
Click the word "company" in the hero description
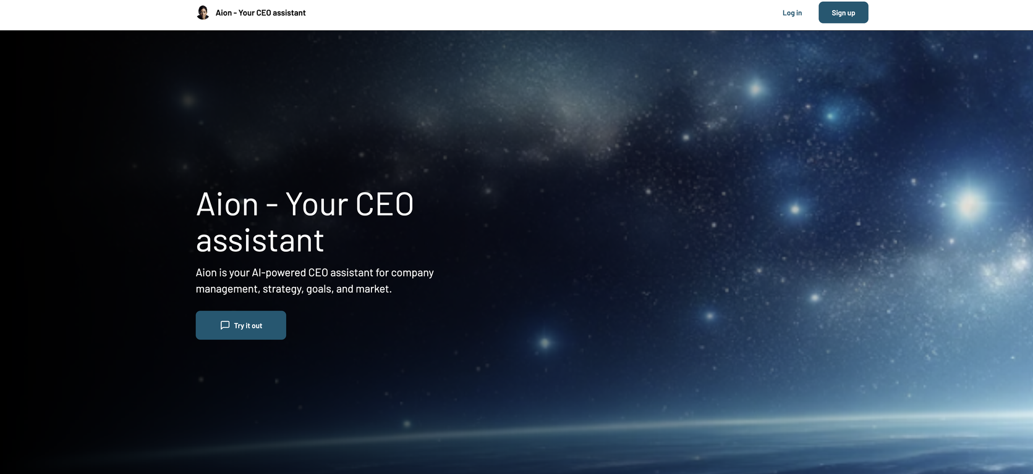point(412,273)
